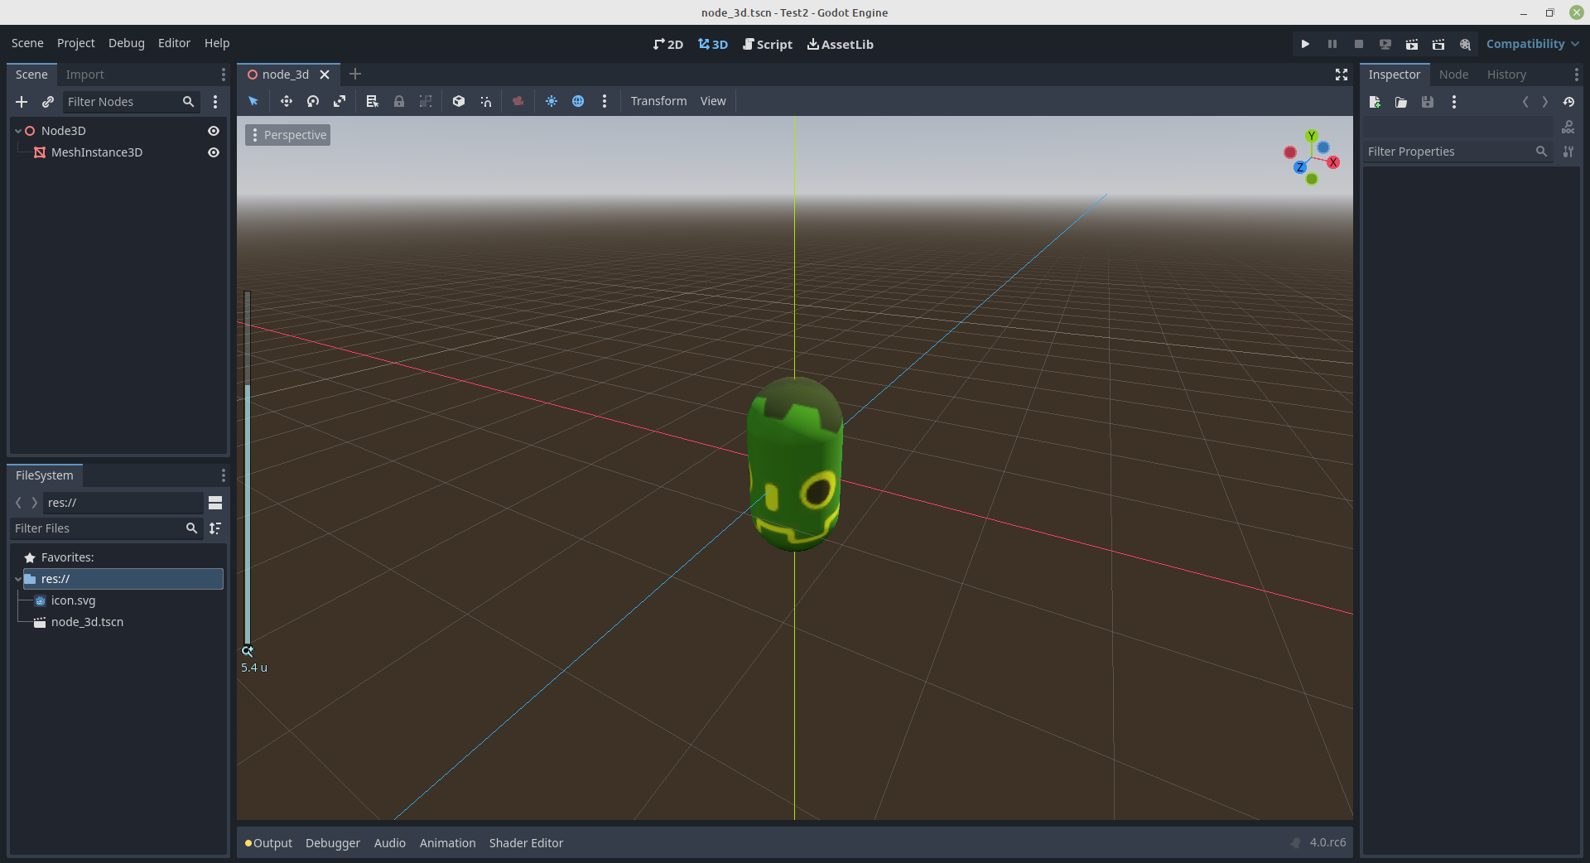Open the Compatibility renderer dropdown
The image size is (1590, 863).
(x=1531, y=44)
